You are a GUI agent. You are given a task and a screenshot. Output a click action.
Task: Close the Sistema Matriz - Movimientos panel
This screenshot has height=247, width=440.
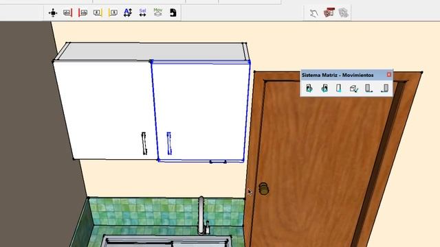[x=389, y=75]
